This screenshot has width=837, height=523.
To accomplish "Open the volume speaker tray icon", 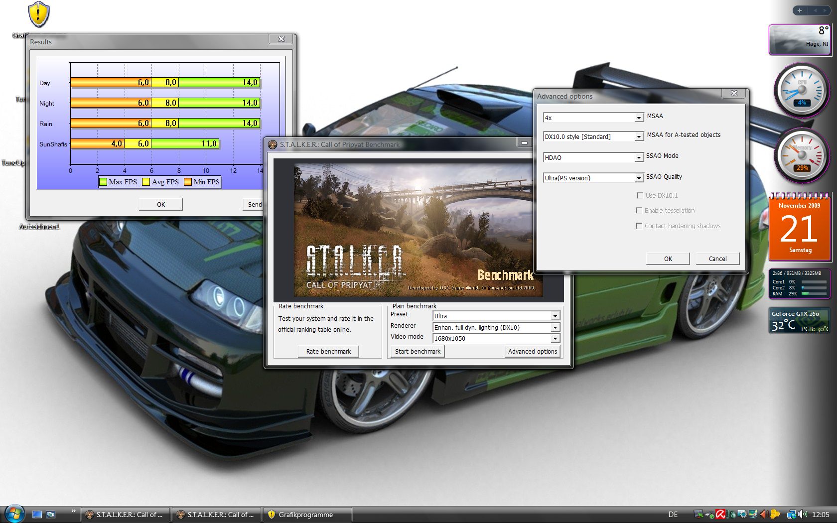I will (x=803, y=515).
